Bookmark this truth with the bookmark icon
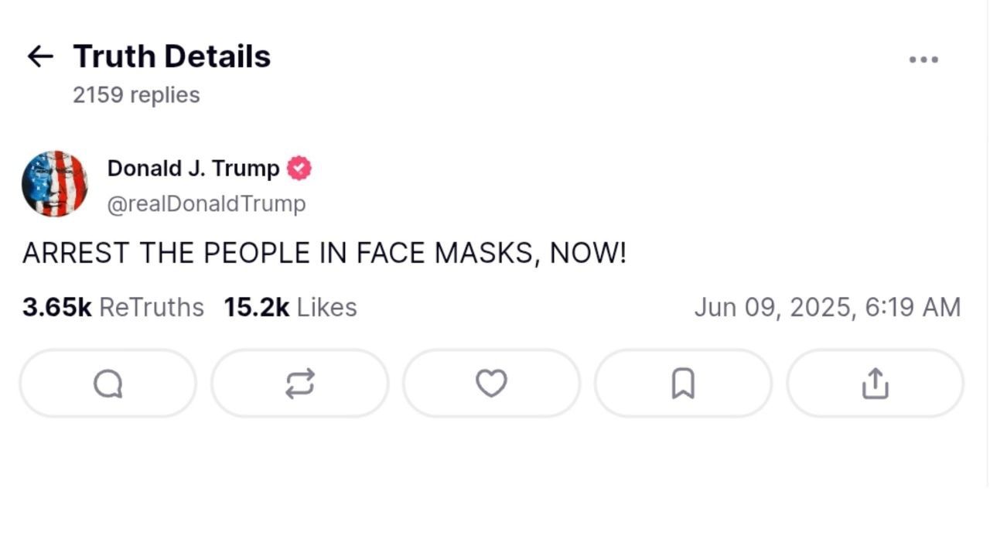 pos(683,384)
